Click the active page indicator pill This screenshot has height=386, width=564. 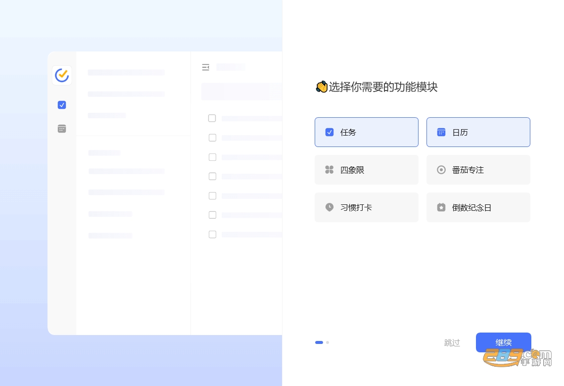[319, 342]
